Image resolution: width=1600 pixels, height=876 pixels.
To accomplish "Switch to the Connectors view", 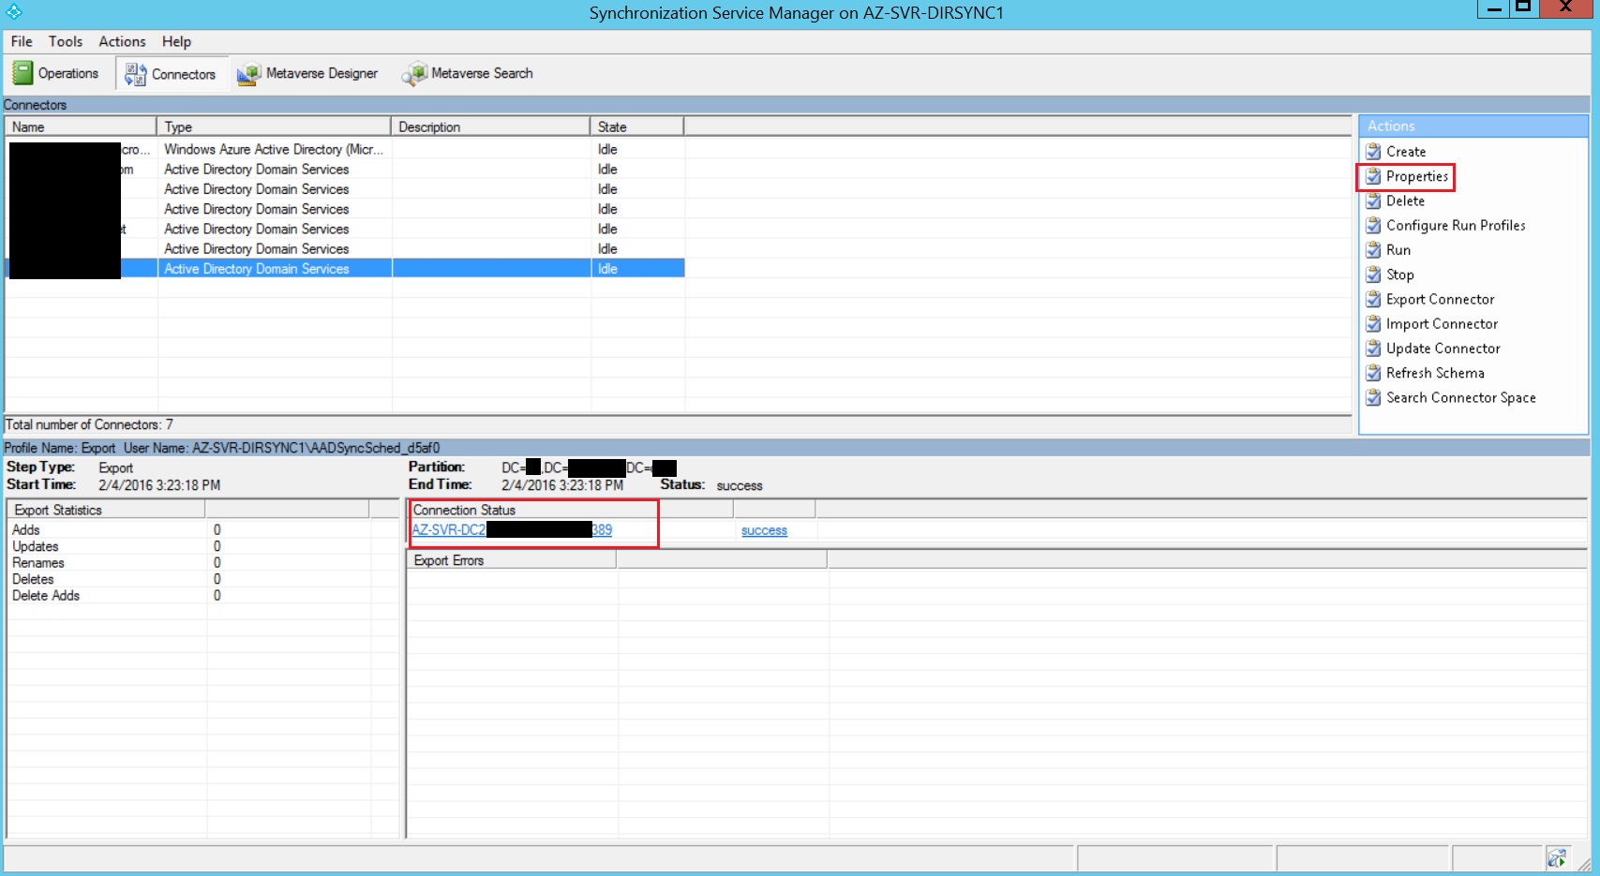I will pyautogui.click(x=171, y=73).
